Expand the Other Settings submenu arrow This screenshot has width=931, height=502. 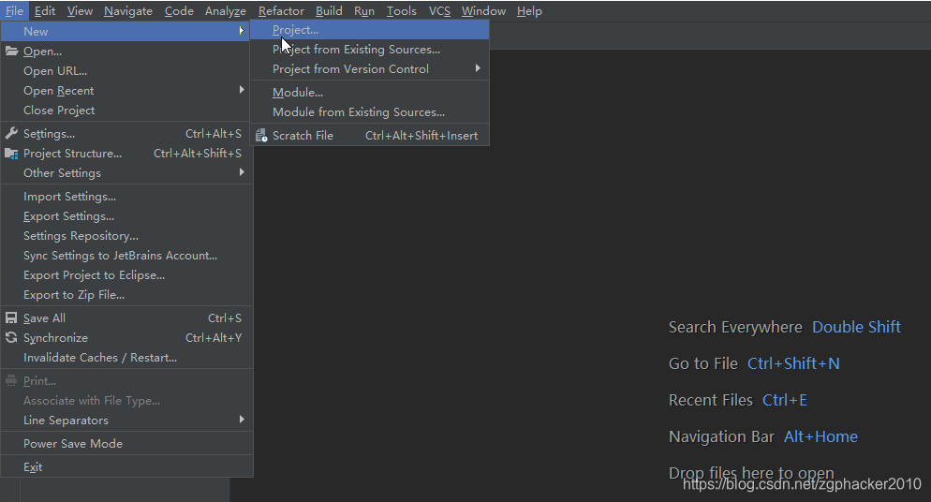click(241, 172)
